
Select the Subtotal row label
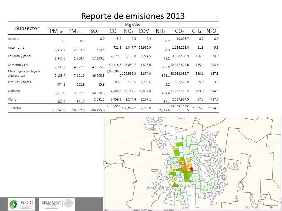[x=15, y=108]
